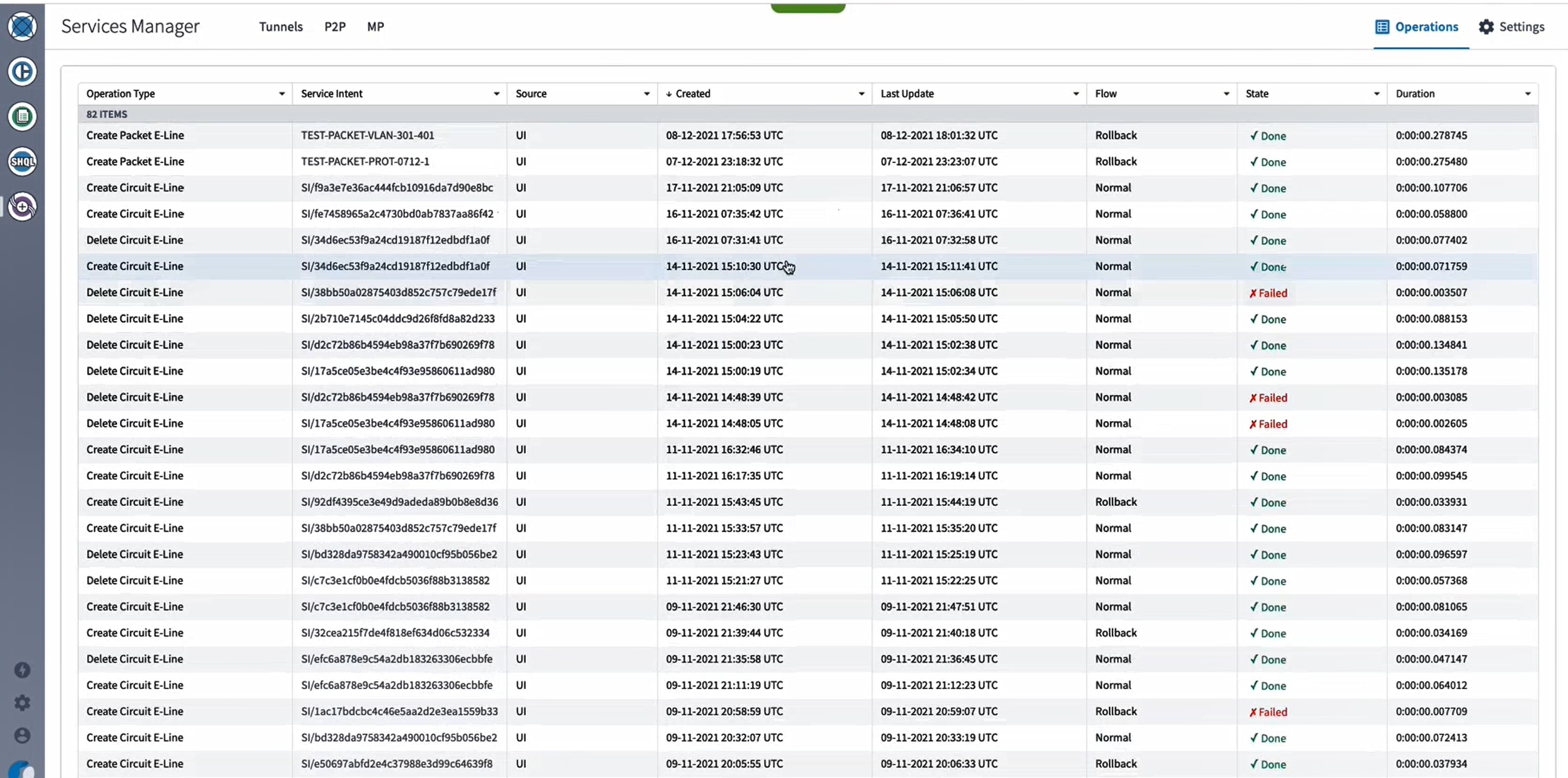Click last update 14-11-2021 15:02:34 UTC
The width and height of the screenshot is (1568, 778).
click(x=939, y=371)
